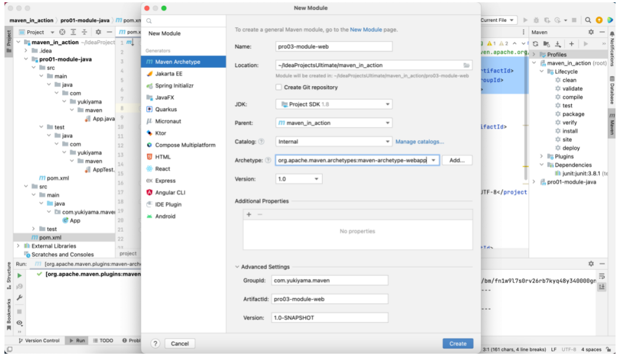Viewport: 620px width, 357px height.
Task: Open the Version Control tool tab
Action: click(39, 340)
